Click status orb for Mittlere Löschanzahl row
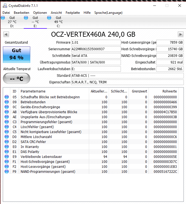 (x=7, y=137)
